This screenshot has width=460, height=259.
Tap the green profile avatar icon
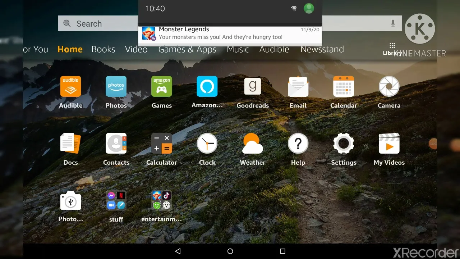click(x=309, y=9)
